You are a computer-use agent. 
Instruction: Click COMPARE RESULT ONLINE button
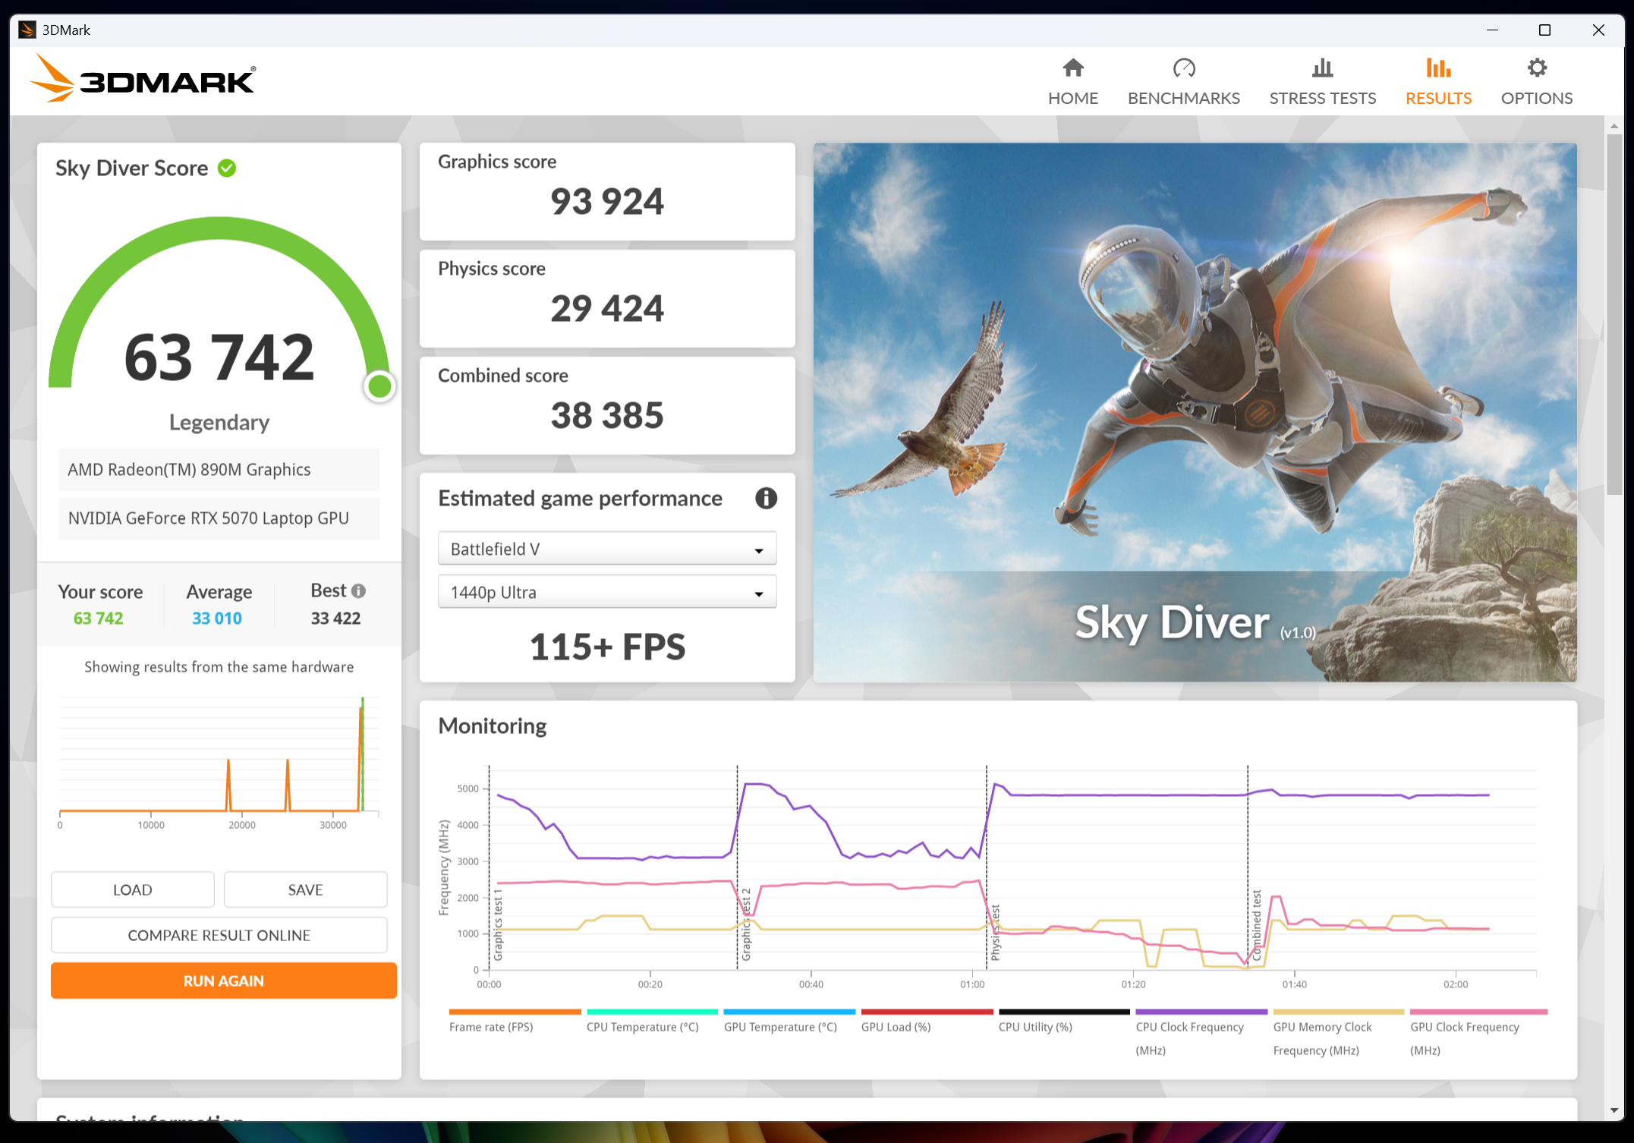(x=219, y=935)
